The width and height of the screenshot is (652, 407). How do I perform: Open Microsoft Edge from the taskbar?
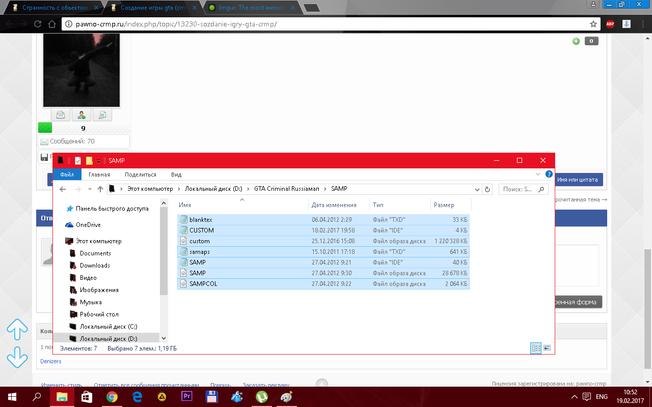[x=137, y=397]
